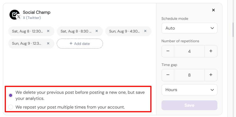
Task: Open the Schedule mode Auto dropdown
Action: pos(189,28)
